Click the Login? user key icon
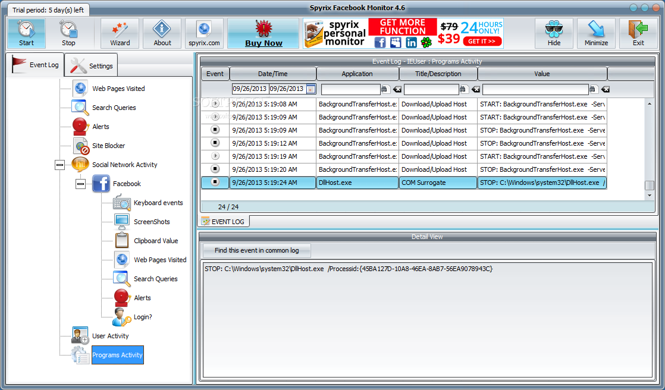The image size is (665, 390). click(122, 317)
